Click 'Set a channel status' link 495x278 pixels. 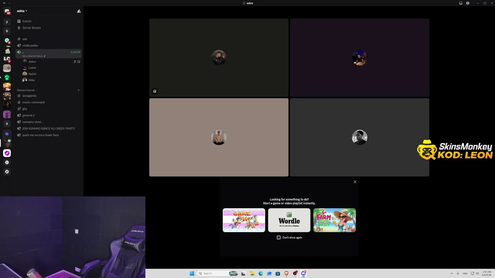[x=32, y=56]
